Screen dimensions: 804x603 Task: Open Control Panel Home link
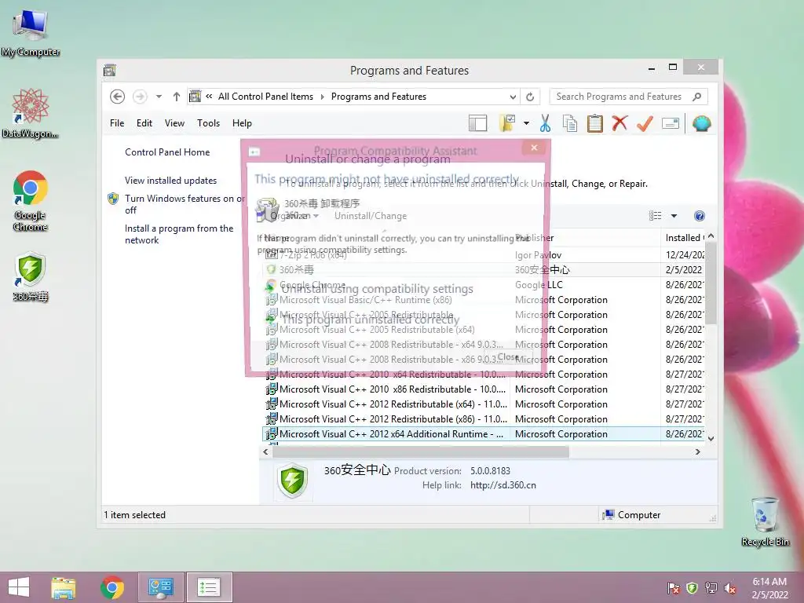click(167, 152)
